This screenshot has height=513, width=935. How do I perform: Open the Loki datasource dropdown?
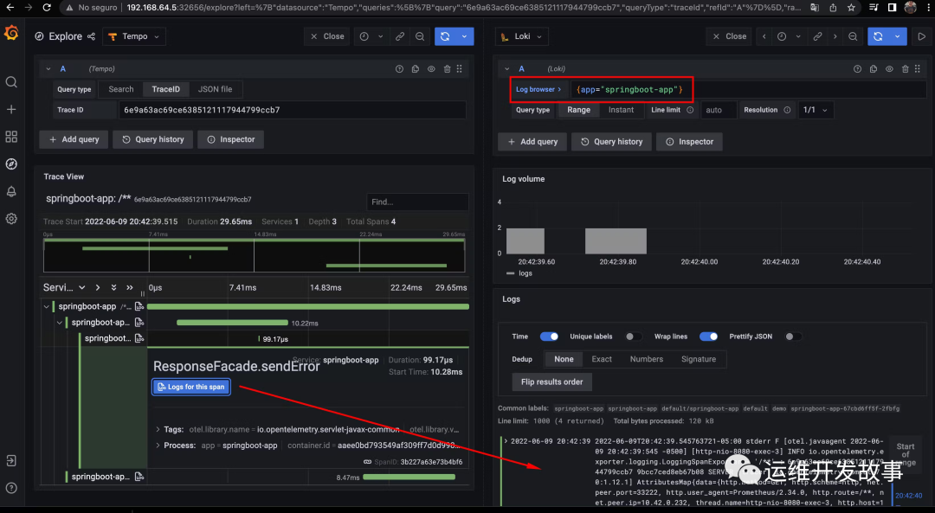(x=523, y=36)
